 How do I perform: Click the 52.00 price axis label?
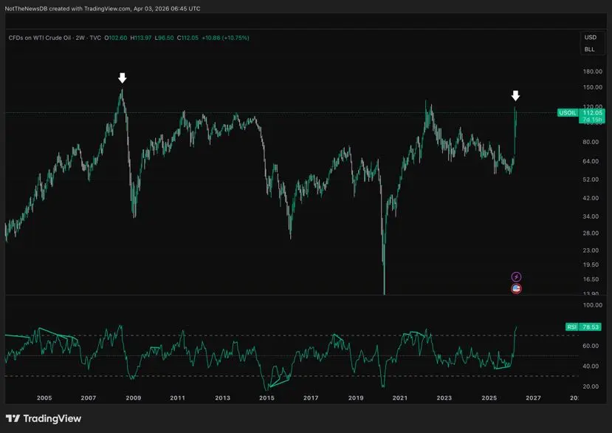(x=591, y=180)
